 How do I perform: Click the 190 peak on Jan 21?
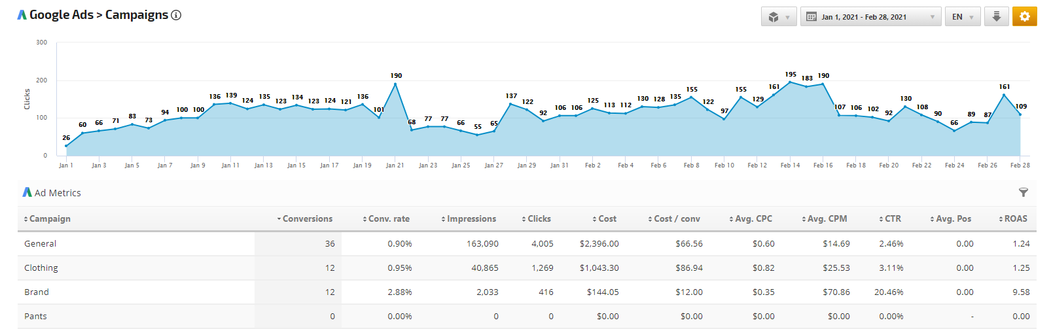395,84
